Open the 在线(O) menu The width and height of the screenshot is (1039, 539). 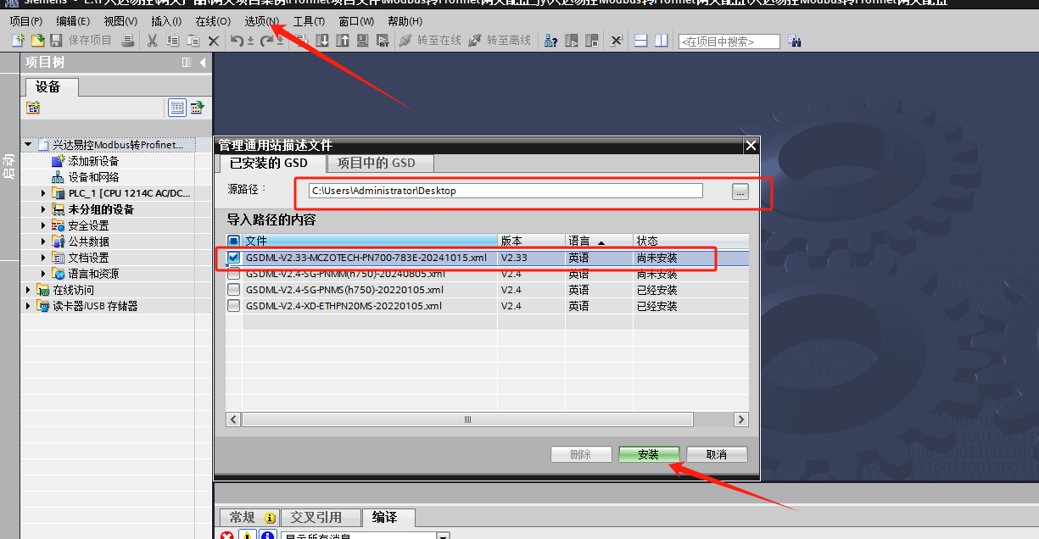click(x=213, y=21)
